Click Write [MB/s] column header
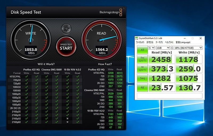 (x=189, y=52)
